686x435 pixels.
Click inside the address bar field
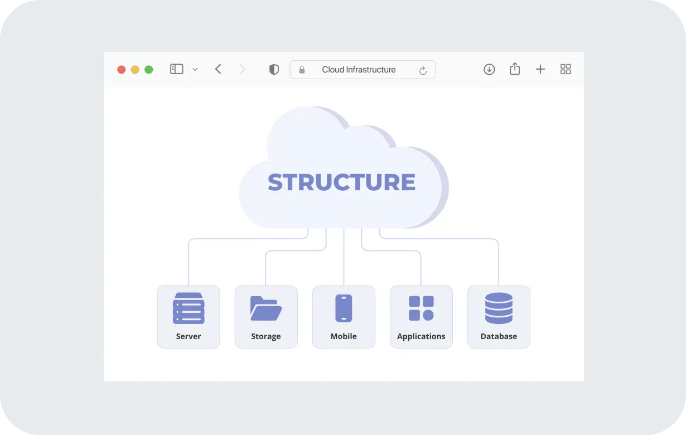(363, 69)
